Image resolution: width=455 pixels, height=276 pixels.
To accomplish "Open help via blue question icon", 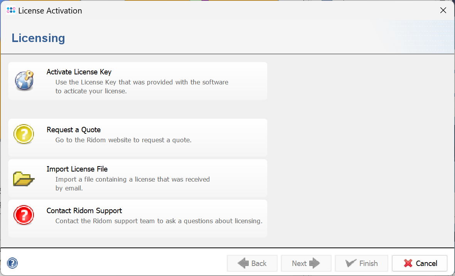I will pyautogui.click(x=12, y=263).
